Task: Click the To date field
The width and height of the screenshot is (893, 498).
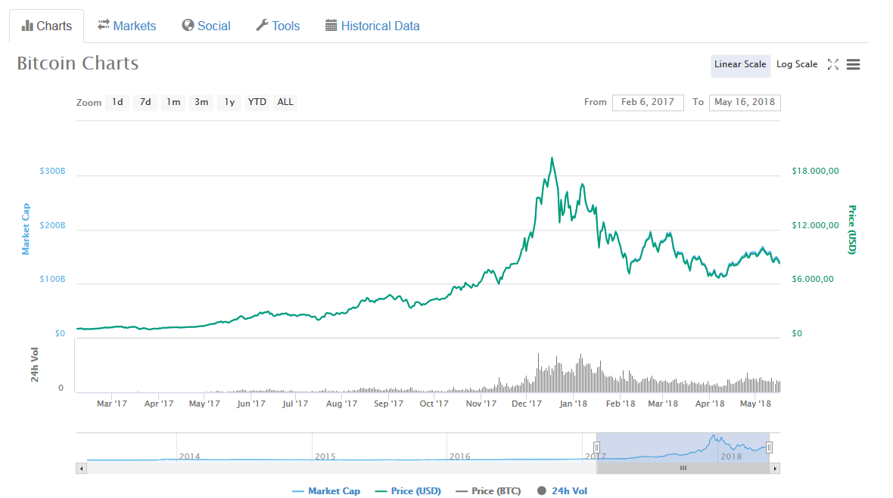Action: click(745, 102)
